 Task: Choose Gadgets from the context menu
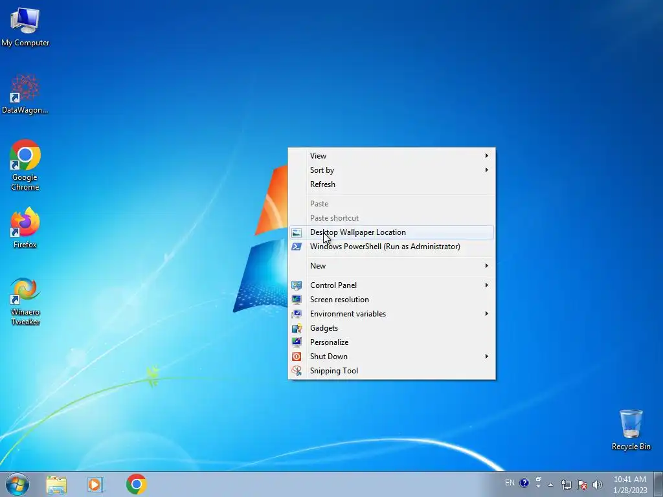[392, 328]
